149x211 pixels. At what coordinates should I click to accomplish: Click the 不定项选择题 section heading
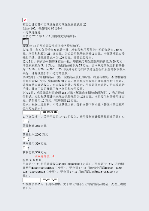(32, 32)
